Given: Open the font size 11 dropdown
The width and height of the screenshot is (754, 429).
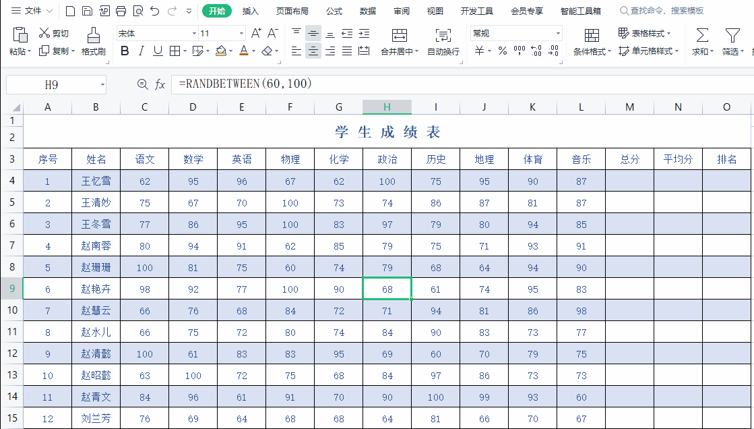Looking at the screenshot, I should point(241,33).
